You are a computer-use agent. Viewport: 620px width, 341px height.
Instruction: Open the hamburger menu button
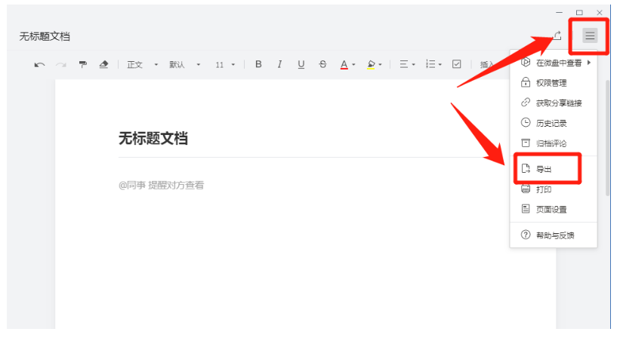point(590,36)
